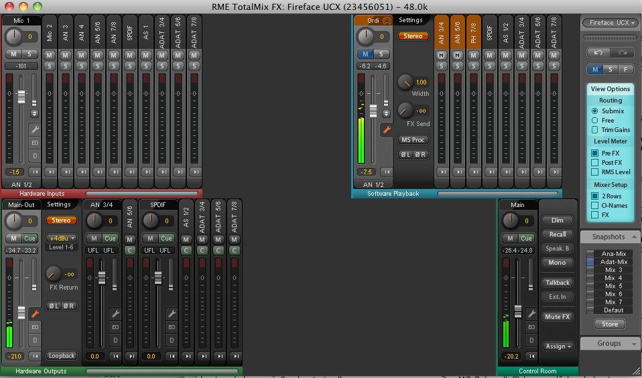Expand the AN 3 input channel arrow
642x378 pixels.
click(x=67, y=172)
